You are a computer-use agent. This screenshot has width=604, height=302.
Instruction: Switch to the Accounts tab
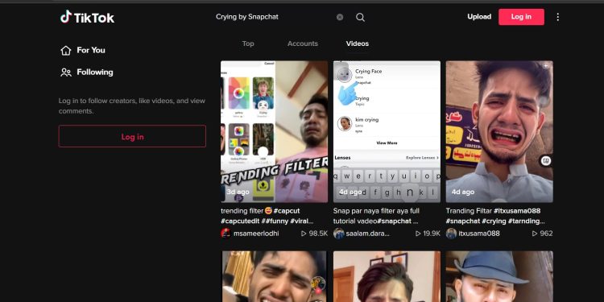(303, 43)
